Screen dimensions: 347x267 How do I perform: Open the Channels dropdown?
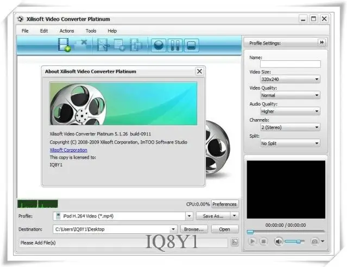point(291,127)
